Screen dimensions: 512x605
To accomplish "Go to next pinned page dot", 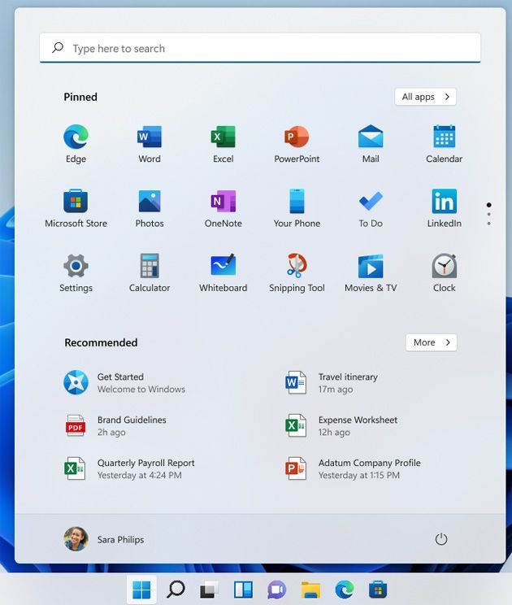I will pyautogui.click(x=488, y=215).
